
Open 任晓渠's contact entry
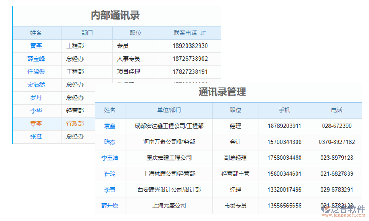(x=37, y=72)
